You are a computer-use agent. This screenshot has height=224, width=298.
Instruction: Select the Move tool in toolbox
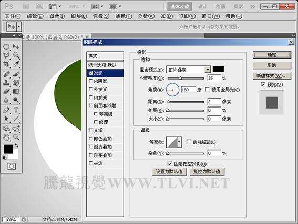[16, 47]
